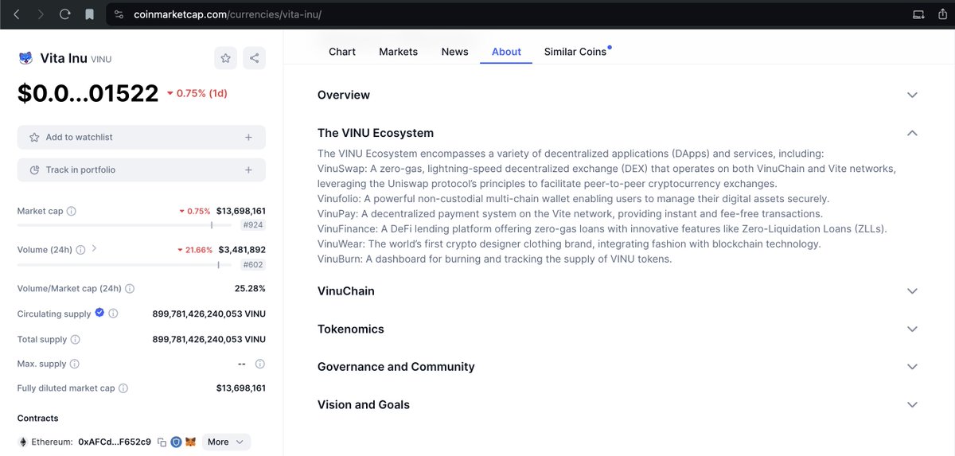Viewport: 955px width, 456px height.
Task: Click the Track in portfolio button
Action: coord(142,170)
